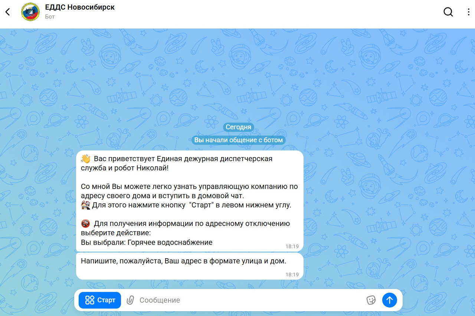
Task: Focus the Сообщение message input field
Action: click(x=249, y=300)
